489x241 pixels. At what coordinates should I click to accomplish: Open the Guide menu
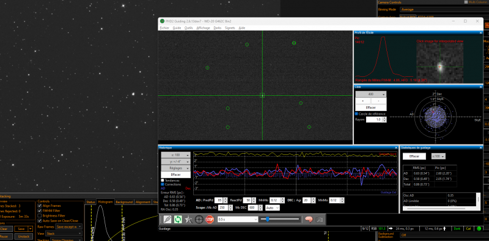coord(177,28)
